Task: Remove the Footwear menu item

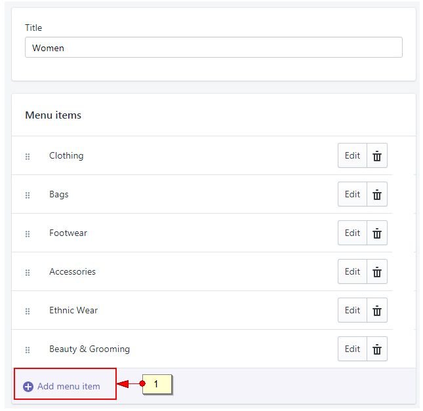Action: [x=377, y=233]
